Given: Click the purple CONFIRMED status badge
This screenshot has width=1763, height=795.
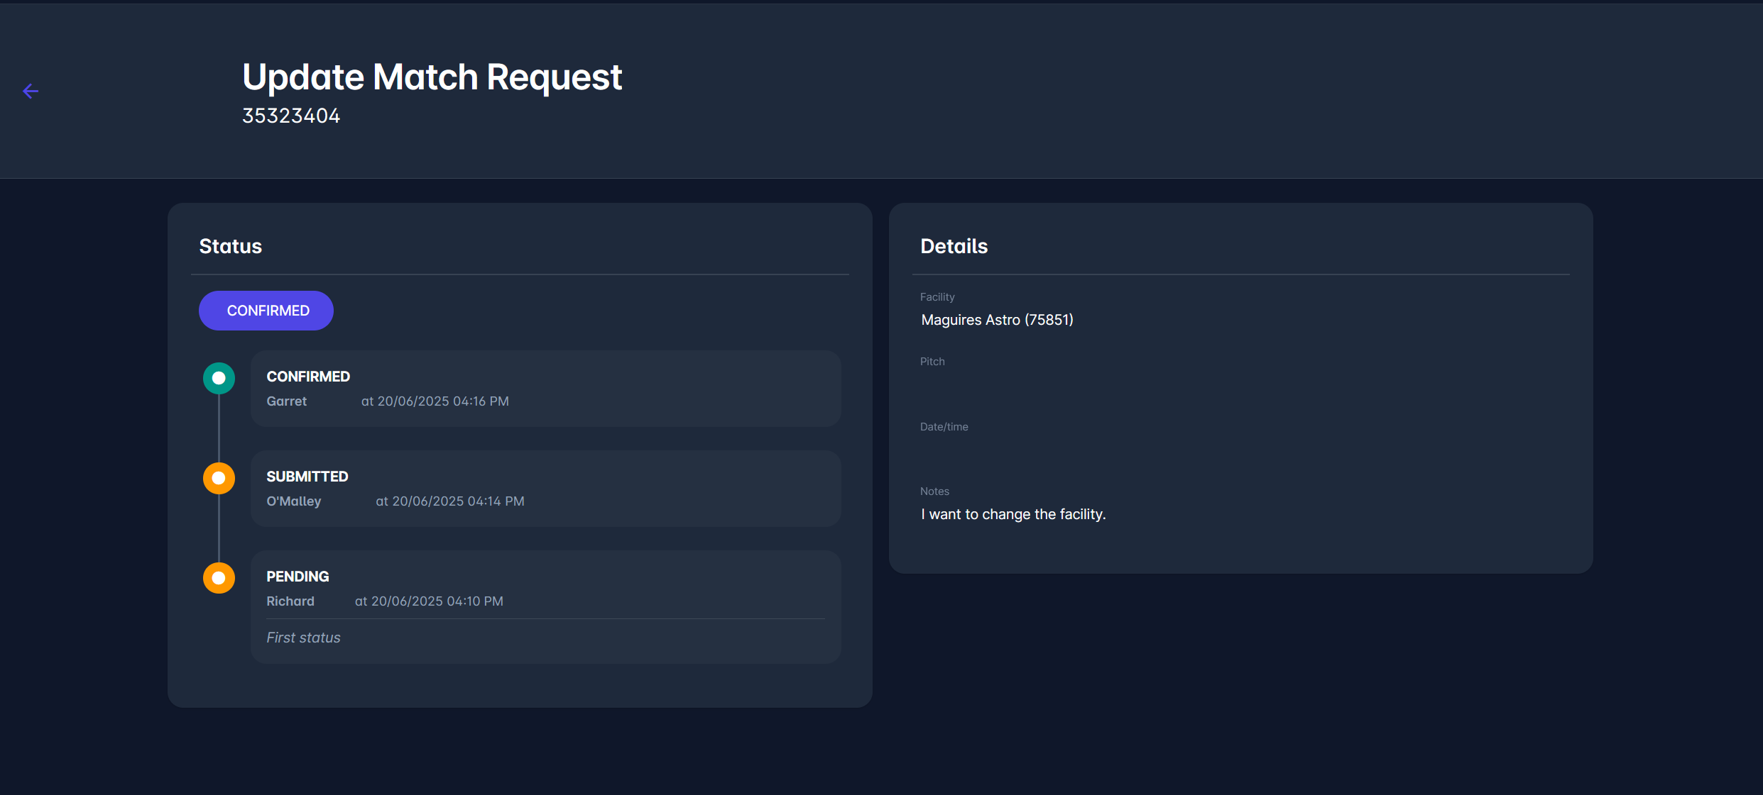Looking at the screenshot, I should [x=266, y=311].
